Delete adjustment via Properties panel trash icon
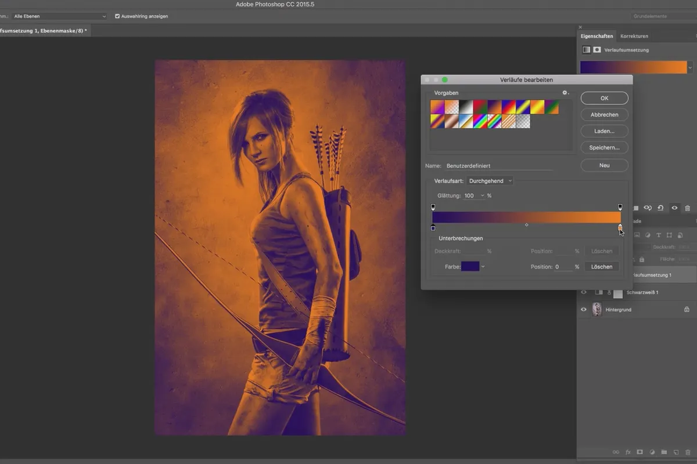Image resolution: width=697 pixels, height=464 pixels. 688,208
